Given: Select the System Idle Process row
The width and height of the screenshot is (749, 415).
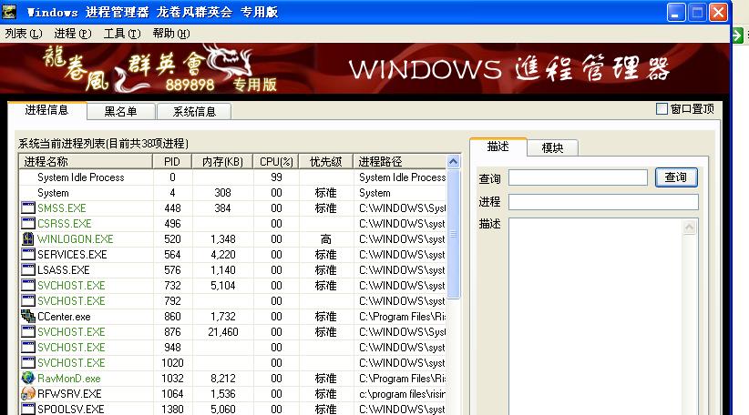Looking at the screenshot, I should click(232, 177).
